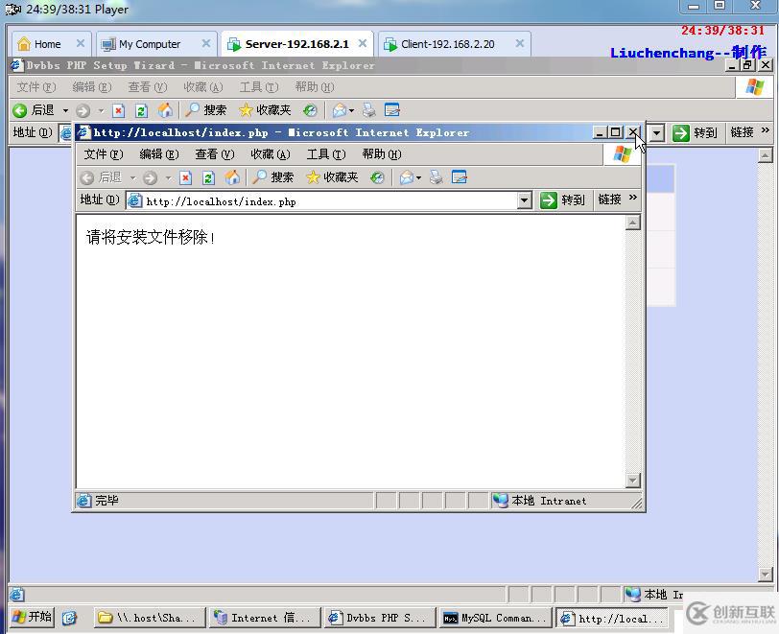Expand address bar dropdown in localhost window
The height and width of the screenshot is (634, 779).
pyautogui.click(x=524, y=200)
